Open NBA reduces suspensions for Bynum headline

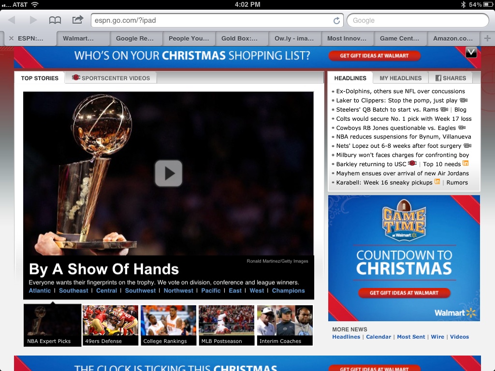click(x=404, y=137)
